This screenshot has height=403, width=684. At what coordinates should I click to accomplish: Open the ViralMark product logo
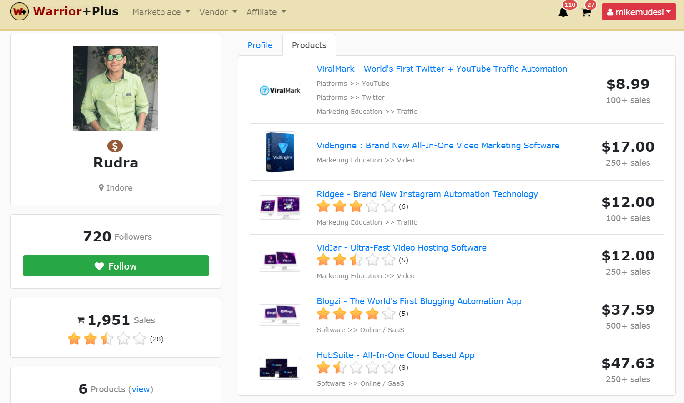[x=280, y=90]
